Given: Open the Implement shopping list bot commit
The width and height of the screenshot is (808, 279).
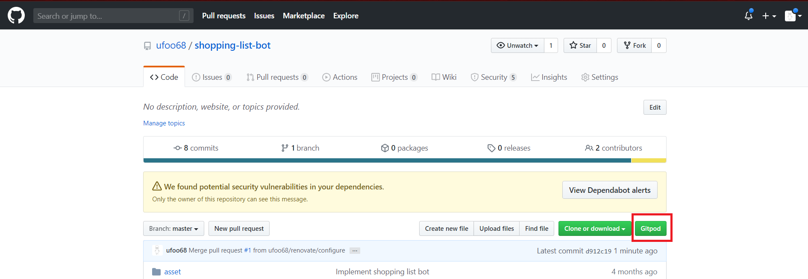Looking at the screenshot, I should coord(382,272).
